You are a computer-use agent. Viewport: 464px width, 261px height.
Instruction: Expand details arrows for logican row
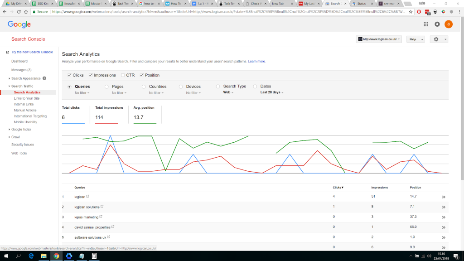[444, 197]
